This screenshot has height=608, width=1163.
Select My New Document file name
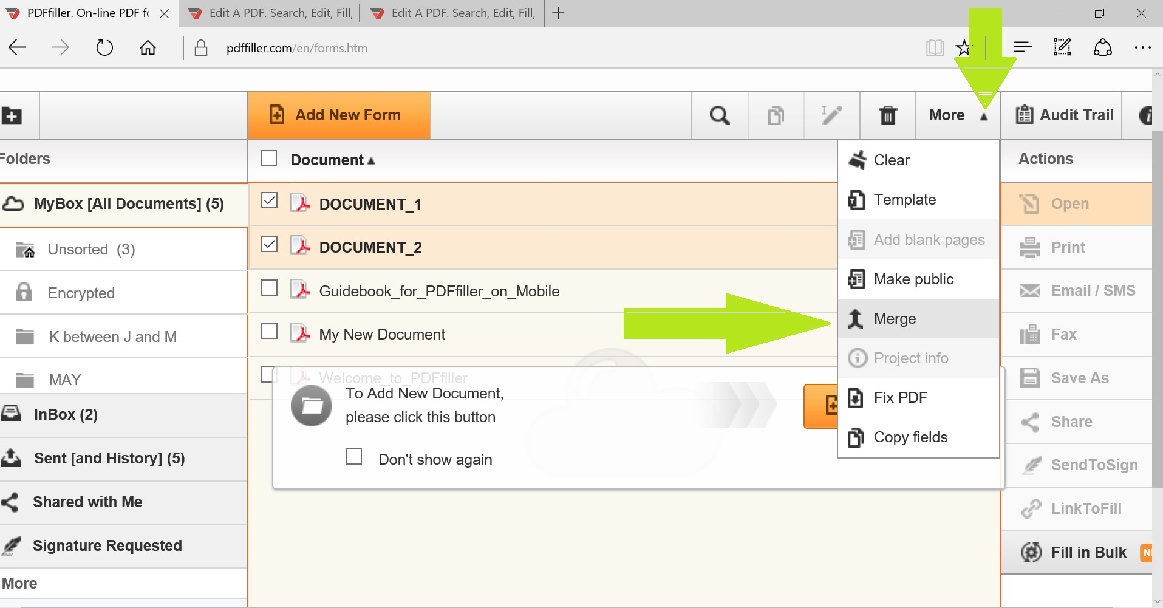pos(382,335)
